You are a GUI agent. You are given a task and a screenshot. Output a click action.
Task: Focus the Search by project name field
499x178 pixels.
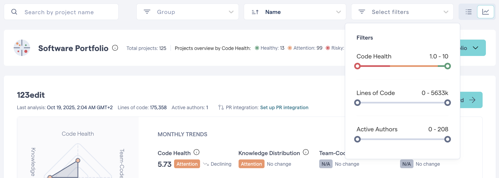[68, 12]
